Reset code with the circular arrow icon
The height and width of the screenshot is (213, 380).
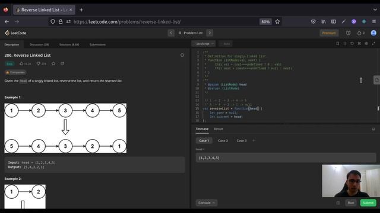[x=352, y=43]
